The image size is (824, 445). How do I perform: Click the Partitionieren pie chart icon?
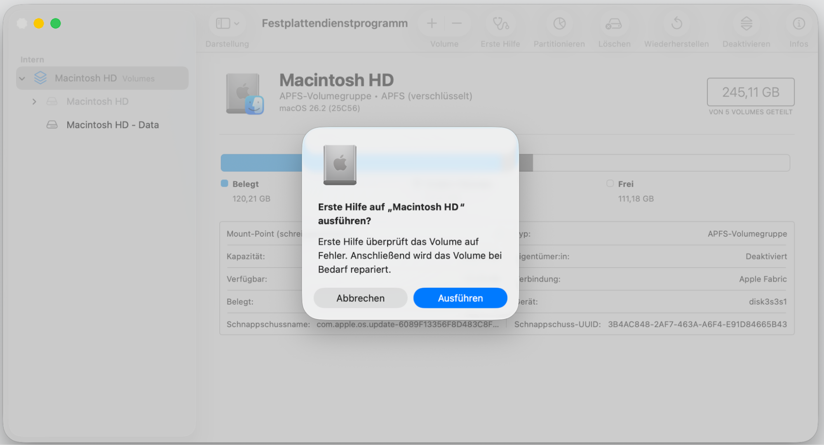[x=559, y=23]
